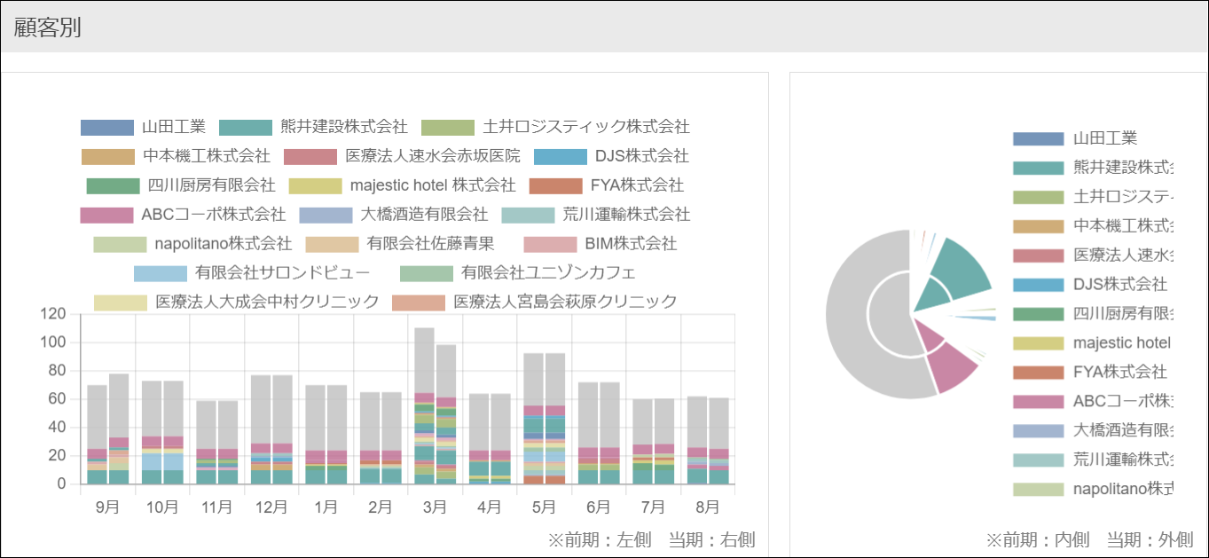Hide 熊井建設株式会社 series in bar chart legend
This screenshot has height=558, width=1209.
312,127
